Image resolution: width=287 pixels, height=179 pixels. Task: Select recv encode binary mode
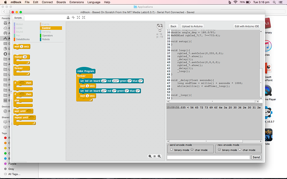click(219, 150)
